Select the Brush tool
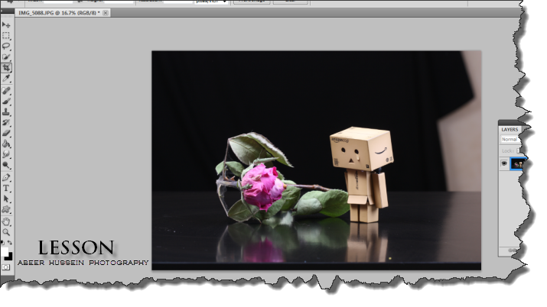This screenshot has height=307, width=547. (x=6, y=102)
